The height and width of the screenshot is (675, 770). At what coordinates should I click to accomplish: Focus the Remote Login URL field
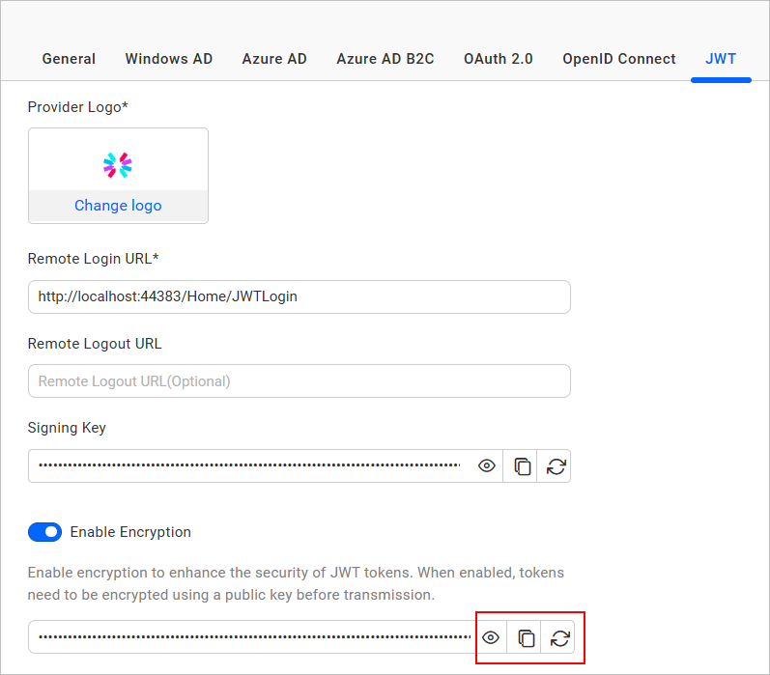(299, 297)
